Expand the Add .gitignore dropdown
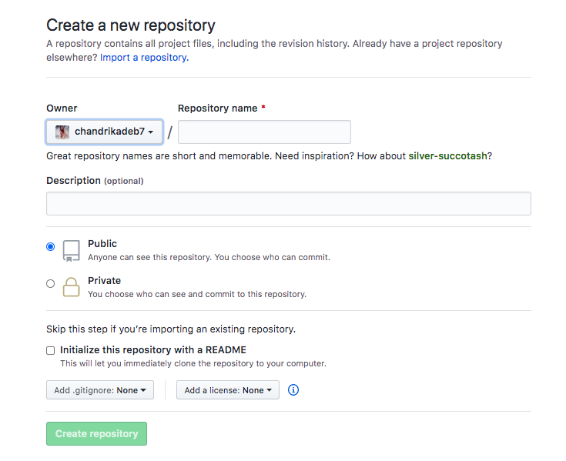566x461 pixels. click(x=100, y=390)
